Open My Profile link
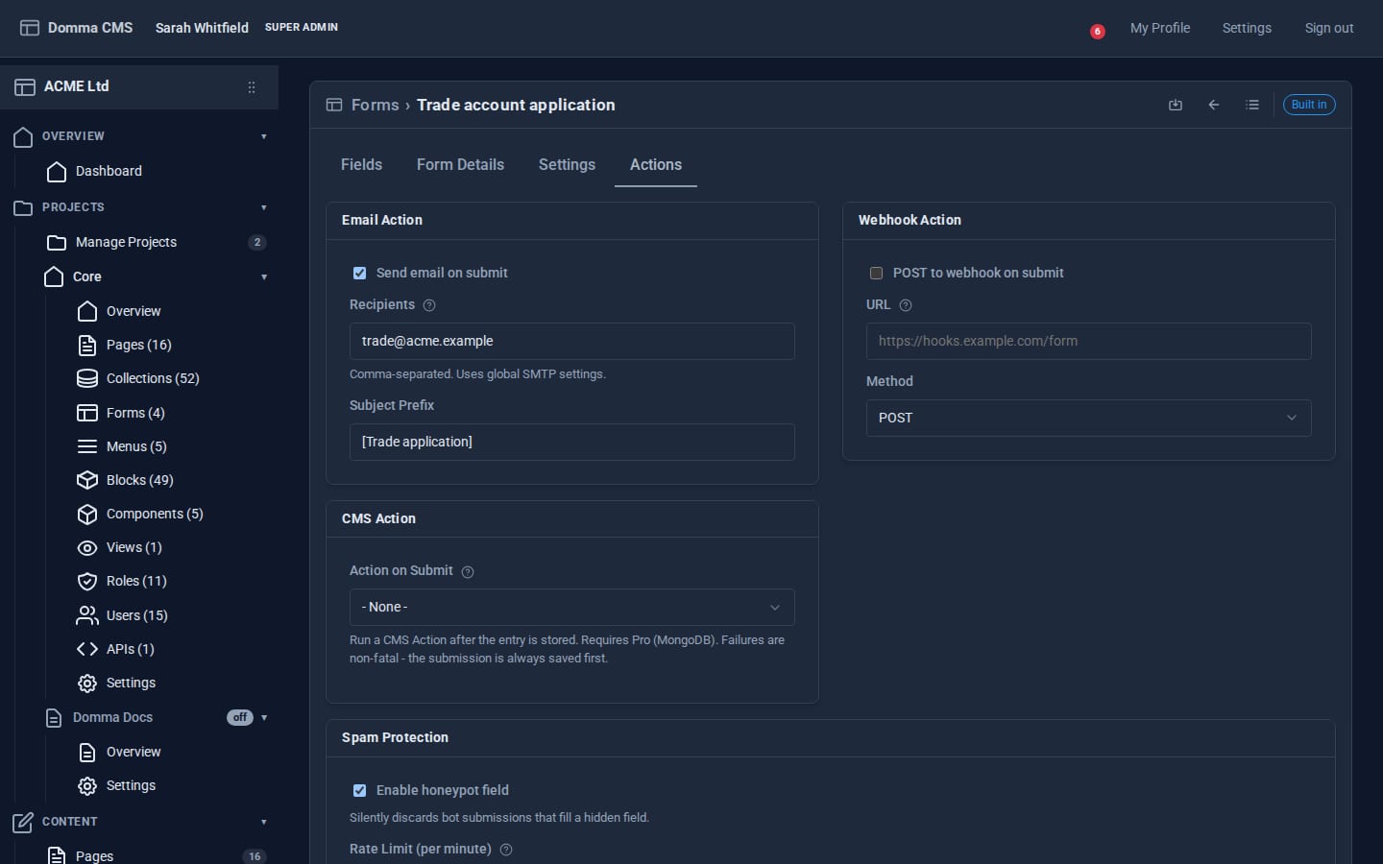This screenshot has height=864, width=1383. coord(1160,28)
